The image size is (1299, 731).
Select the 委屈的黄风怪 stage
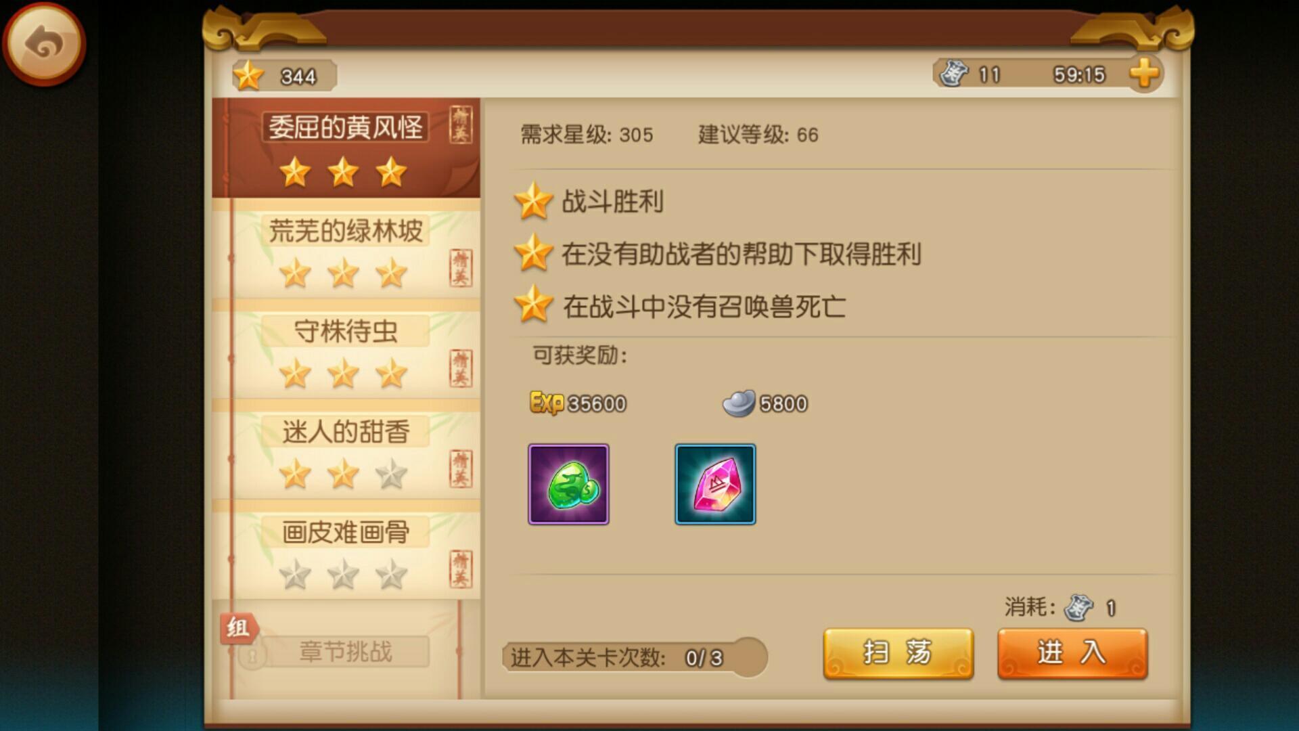pos(346,148)
